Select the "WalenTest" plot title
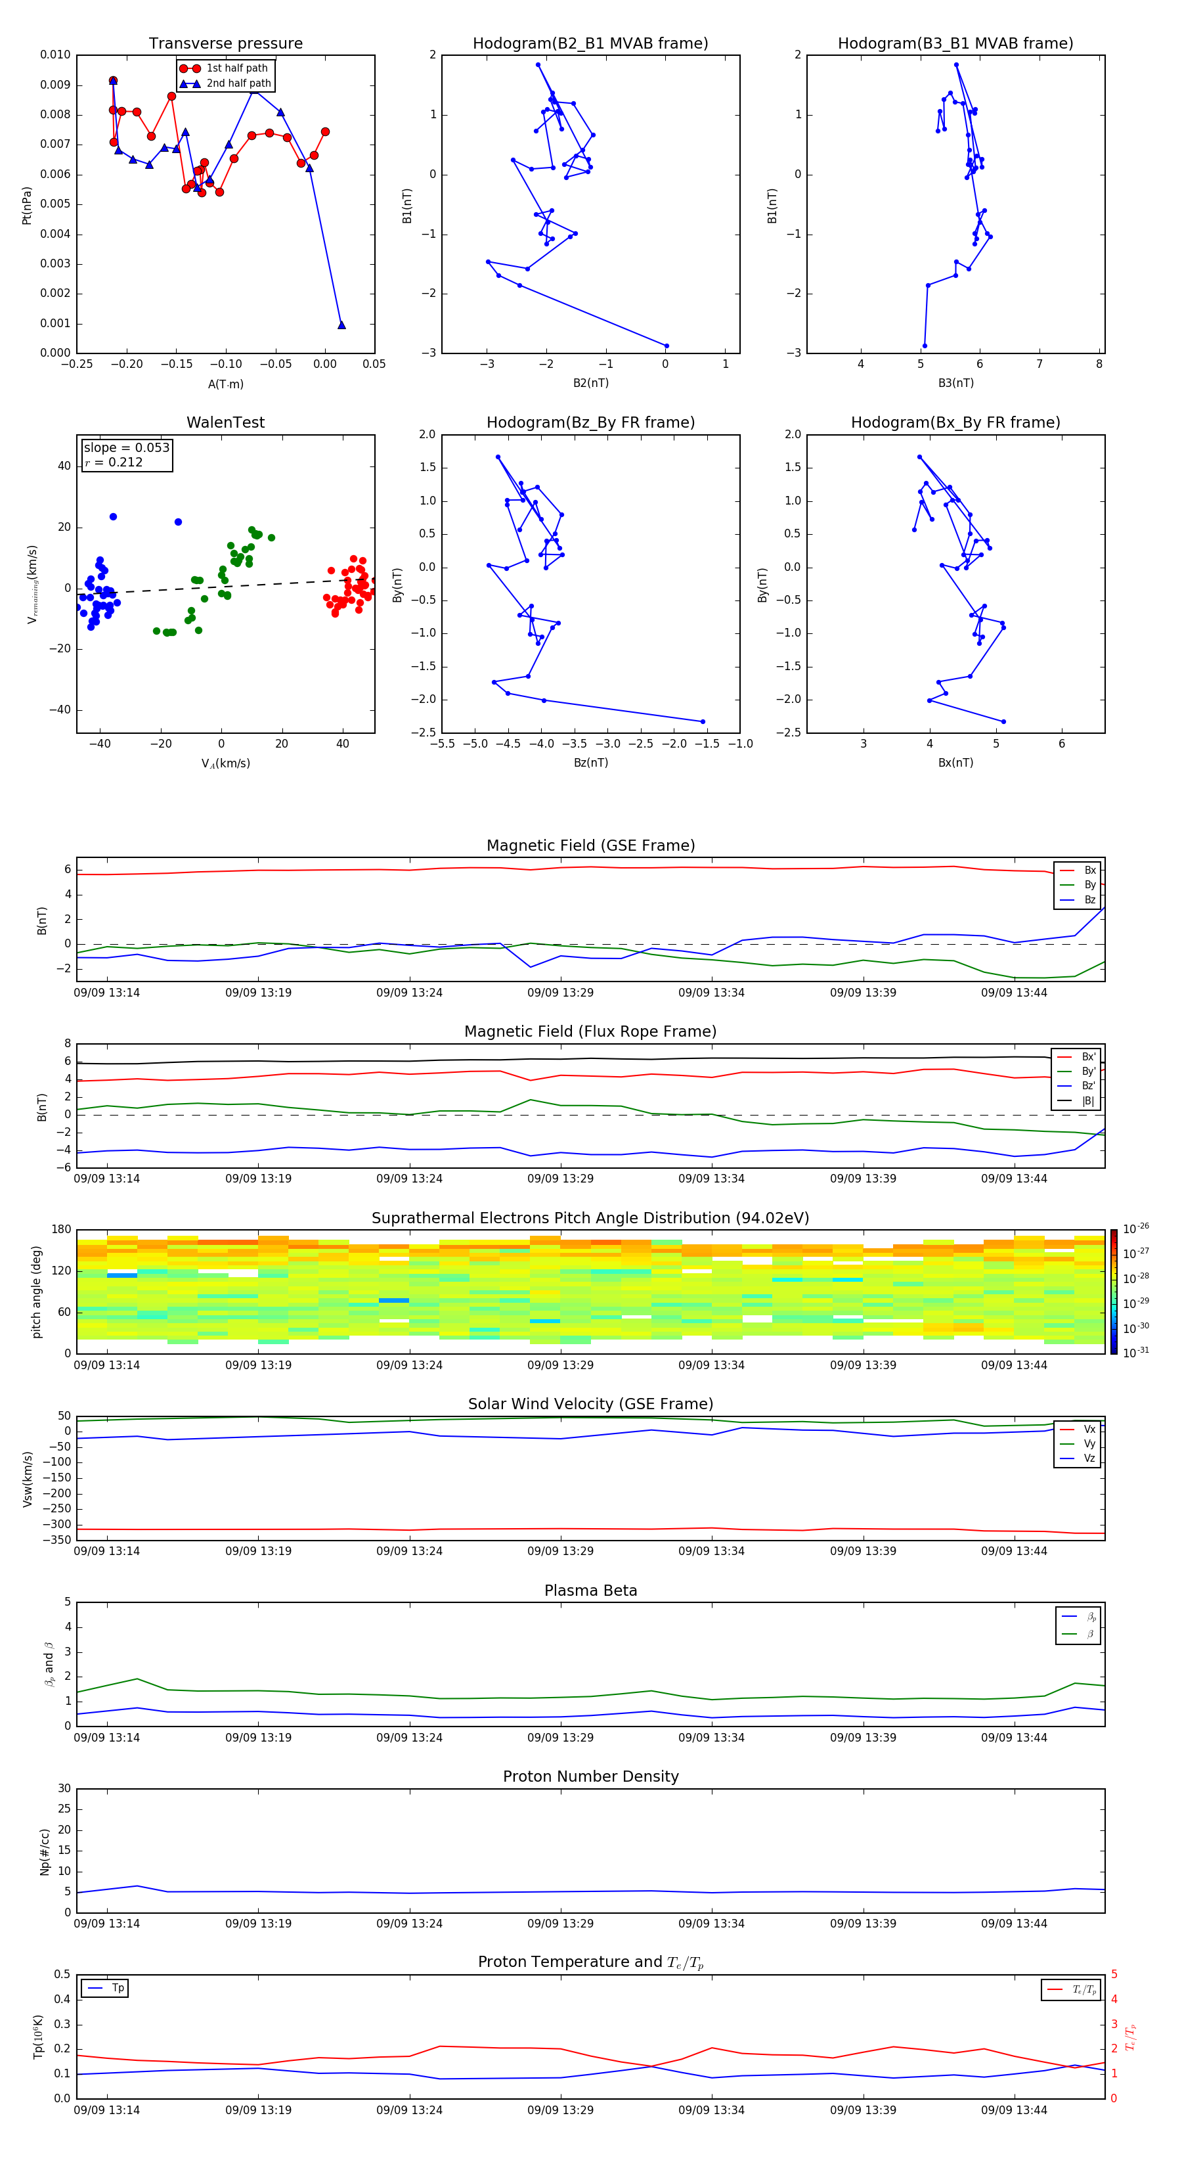 coord(225,422)
